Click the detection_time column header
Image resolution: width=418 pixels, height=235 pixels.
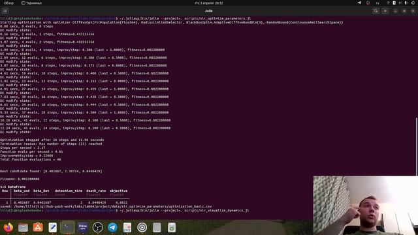69,191
